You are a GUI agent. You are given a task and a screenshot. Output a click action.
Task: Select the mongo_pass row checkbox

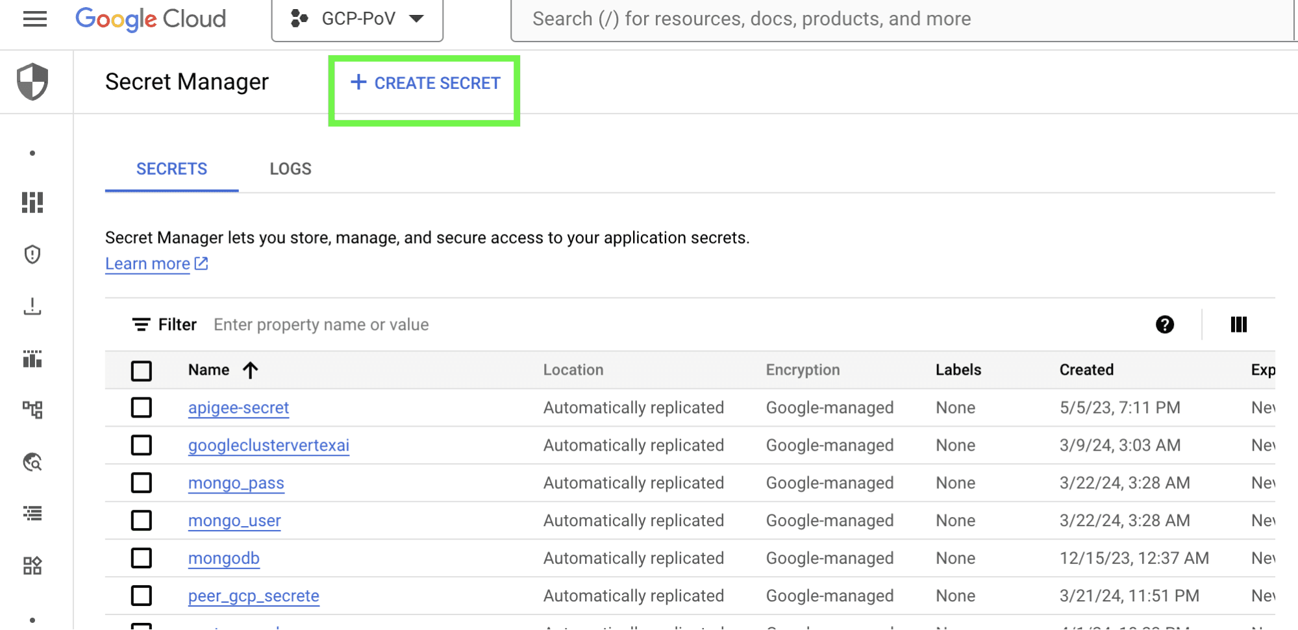(x=142, y=483)
